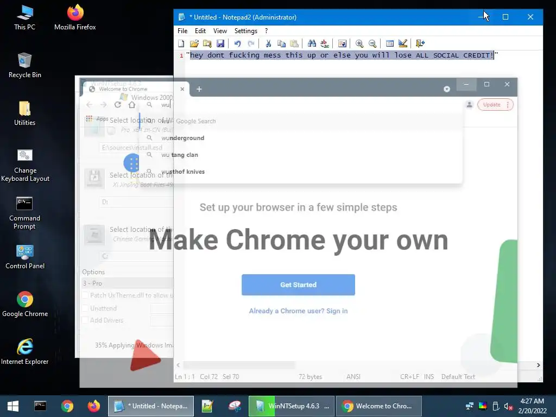Click the red Update button in Chrome
The height and width of the screenshot is (417, 556).
(495, 105)
